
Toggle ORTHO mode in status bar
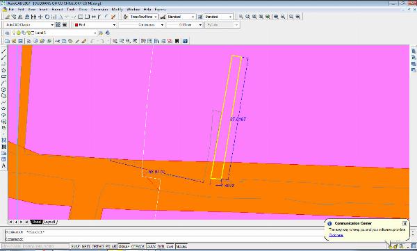point(97,246)
